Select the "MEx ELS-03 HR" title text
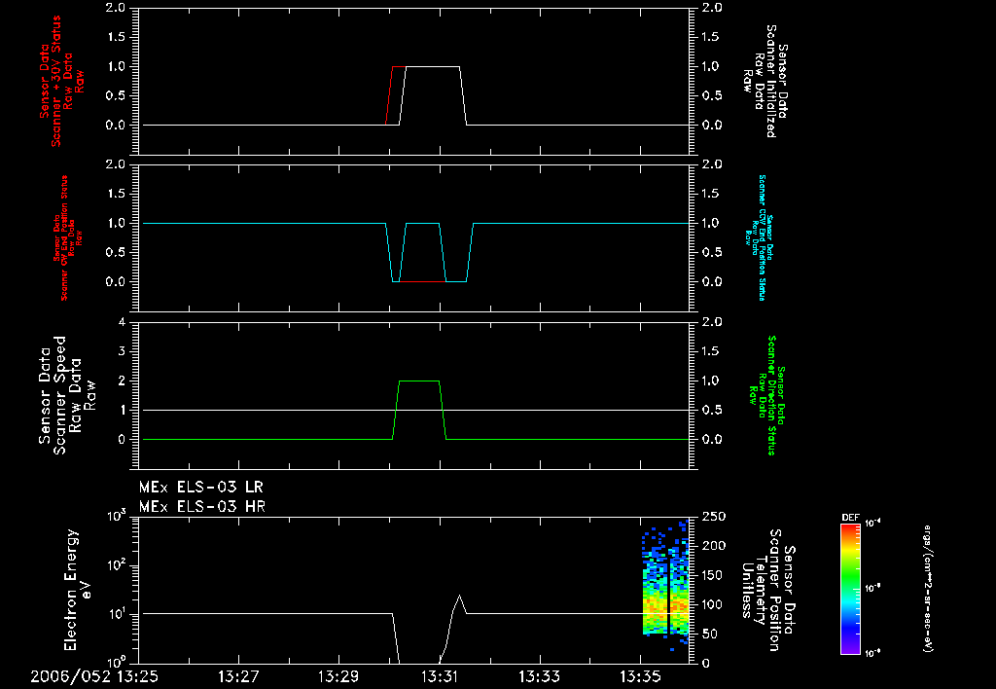The width and height of the screenshot is (996, 689). (202, 507)
